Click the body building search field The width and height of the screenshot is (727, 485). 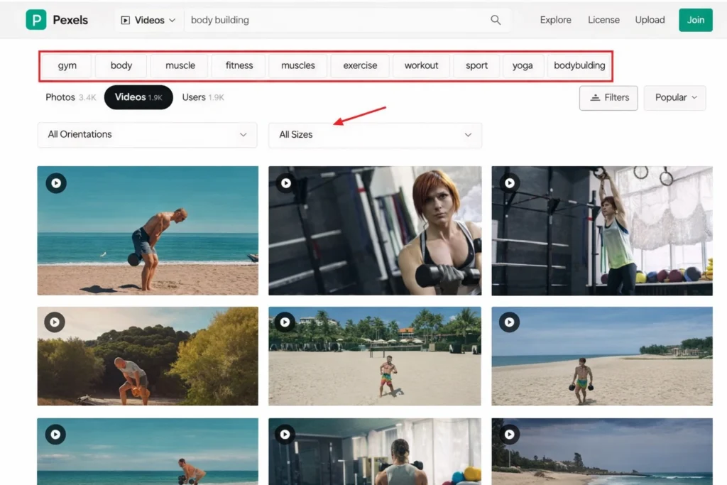[334, 20]
